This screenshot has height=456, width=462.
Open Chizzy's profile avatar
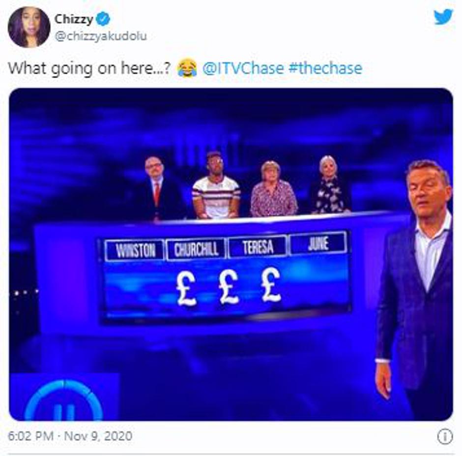click(x=29, y=27)
